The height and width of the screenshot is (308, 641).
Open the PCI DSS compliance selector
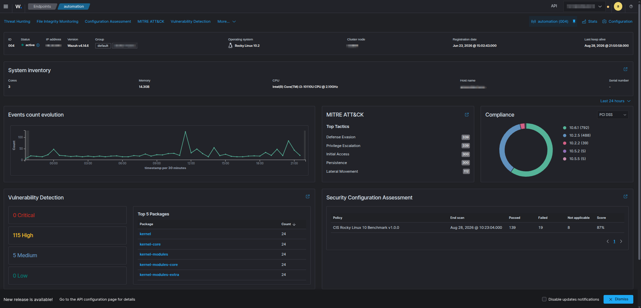613,115
